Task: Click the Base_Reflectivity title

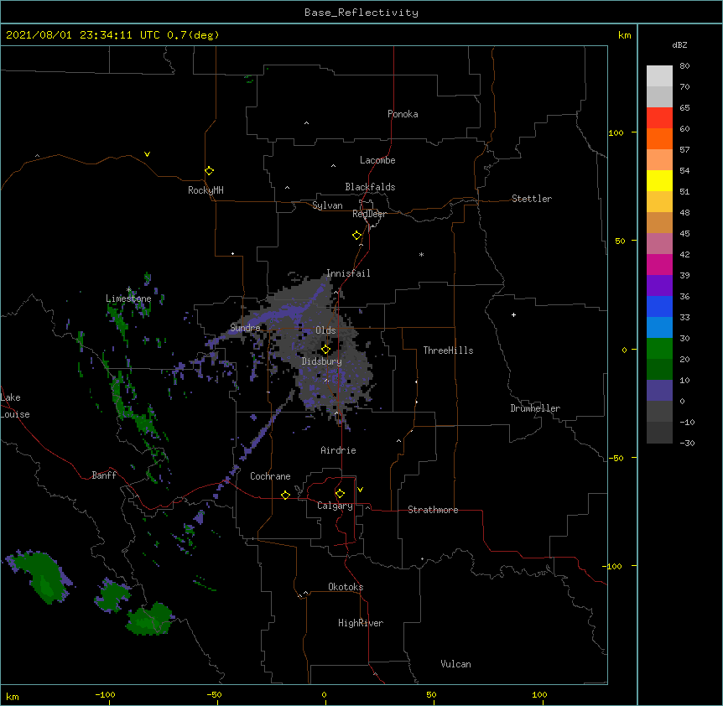Action: (361, 13)
